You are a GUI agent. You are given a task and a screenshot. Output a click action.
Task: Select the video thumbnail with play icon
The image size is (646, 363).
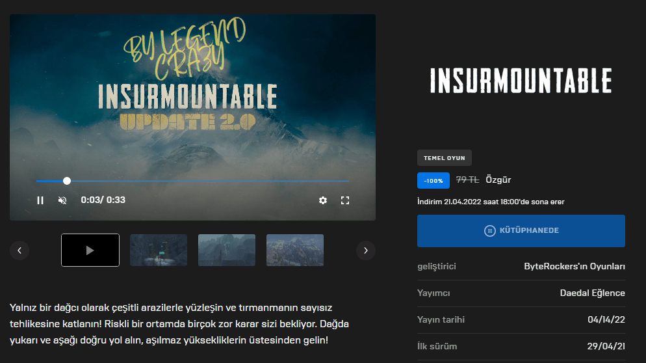[x=90, y=250]
